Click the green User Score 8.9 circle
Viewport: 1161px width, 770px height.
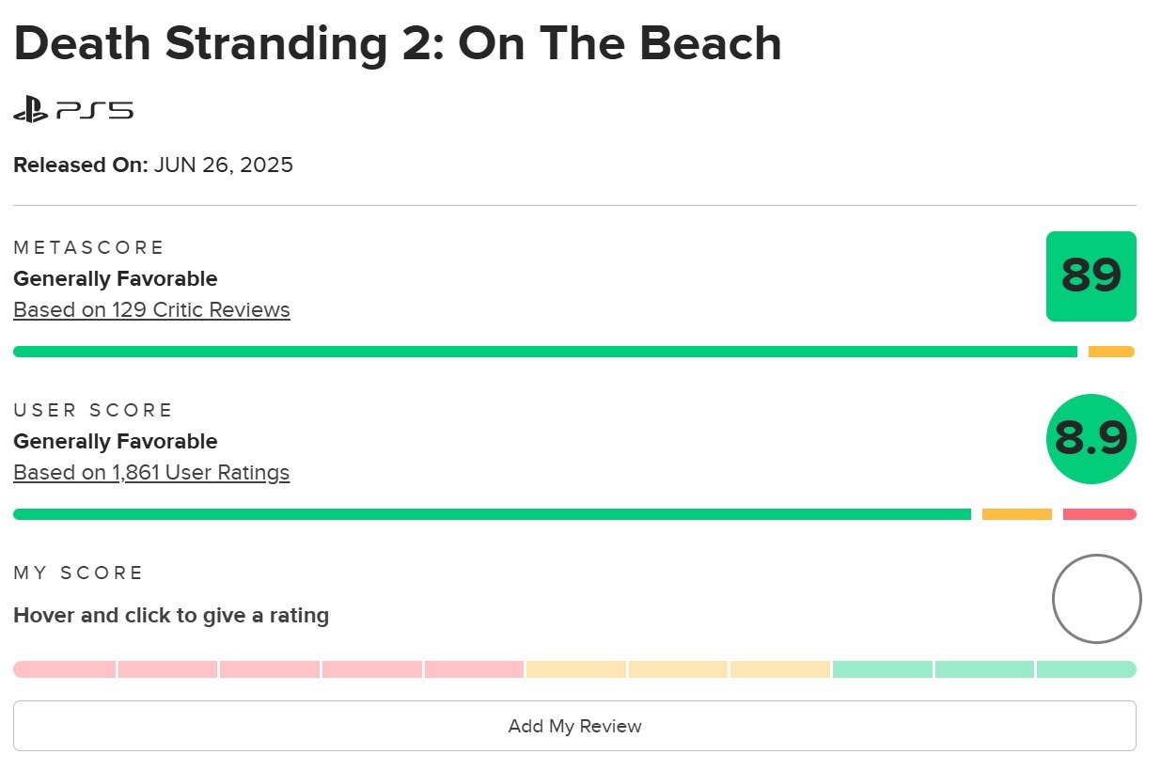1090,439
